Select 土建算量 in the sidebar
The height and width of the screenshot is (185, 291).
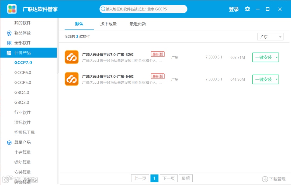pyautogui.click(x=22, y=152)
